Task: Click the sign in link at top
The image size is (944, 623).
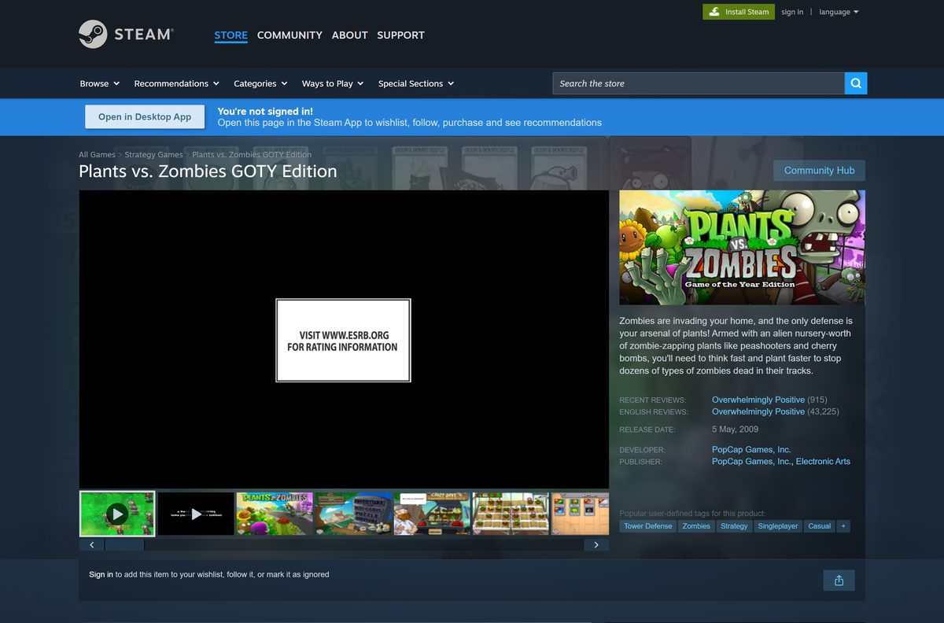Action: pos(792,12)
